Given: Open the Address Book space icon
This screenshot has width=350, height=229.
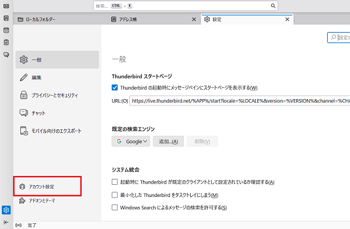Looking at the screenshot, I should pos(6,18).
